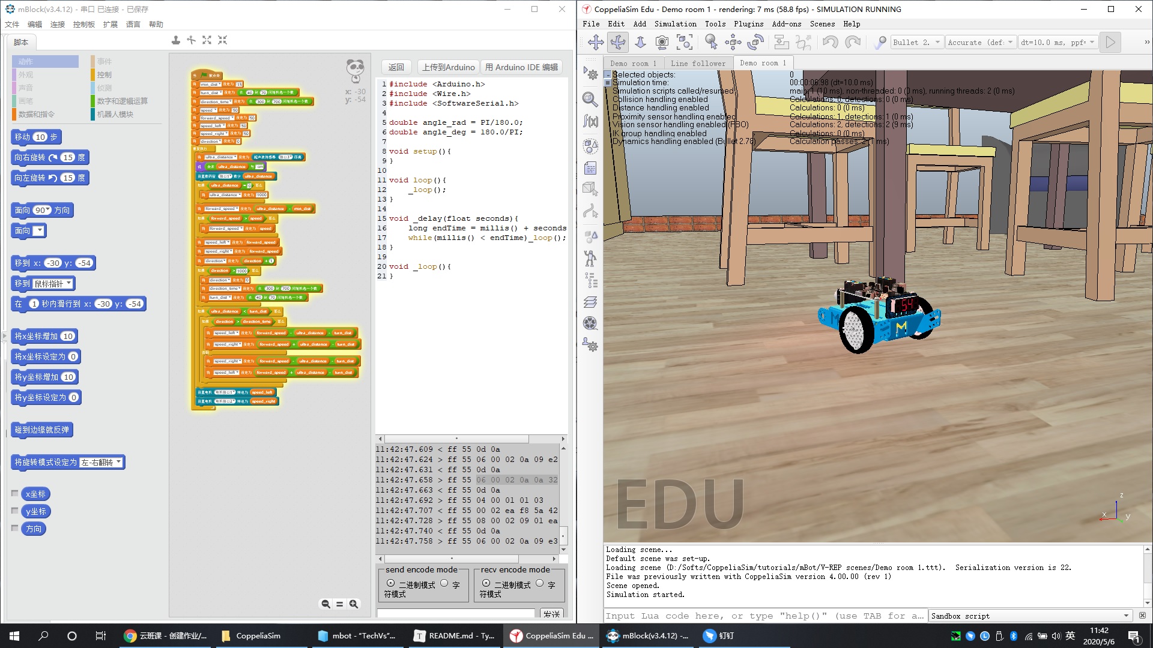1153x648 pixels.
Task: Select the camera rotate tool
Action: [x=617, y=42]
